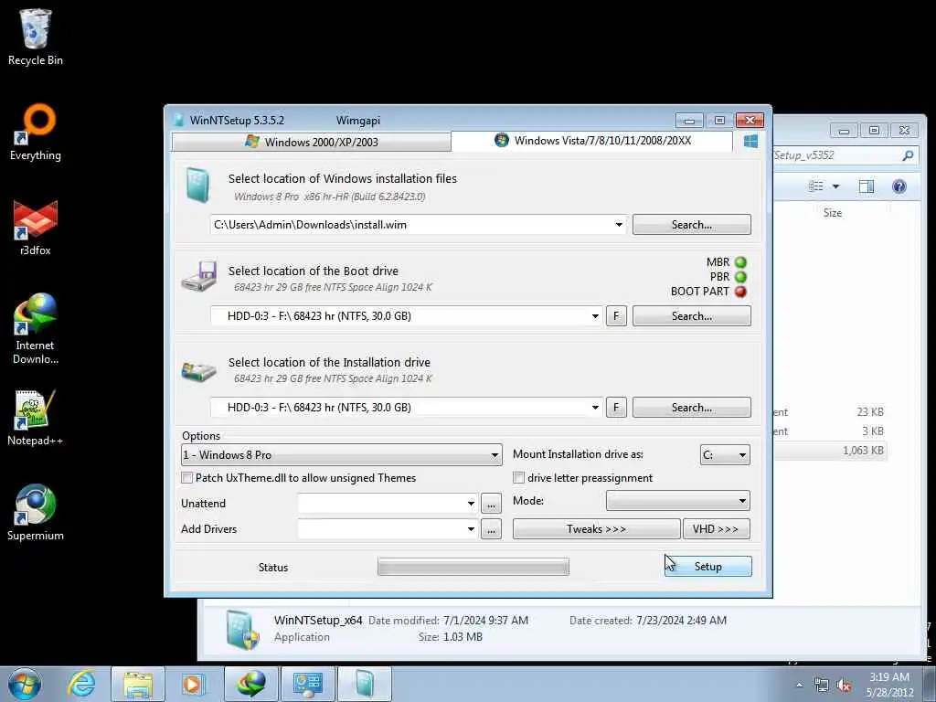Expand the install.wim path dropdown
This screenshot has width=936, height=702.
click(x=619, y=225)
